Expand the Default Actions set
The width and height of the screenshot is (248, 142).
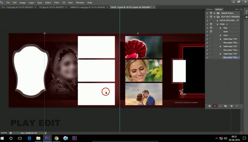[x=215, y=13]
